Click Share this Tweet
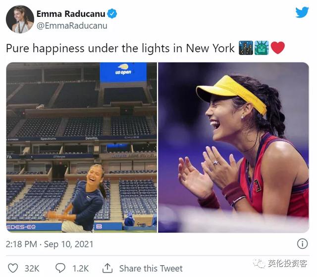Screen dimensions: 317x277 [x=151, y=269]
